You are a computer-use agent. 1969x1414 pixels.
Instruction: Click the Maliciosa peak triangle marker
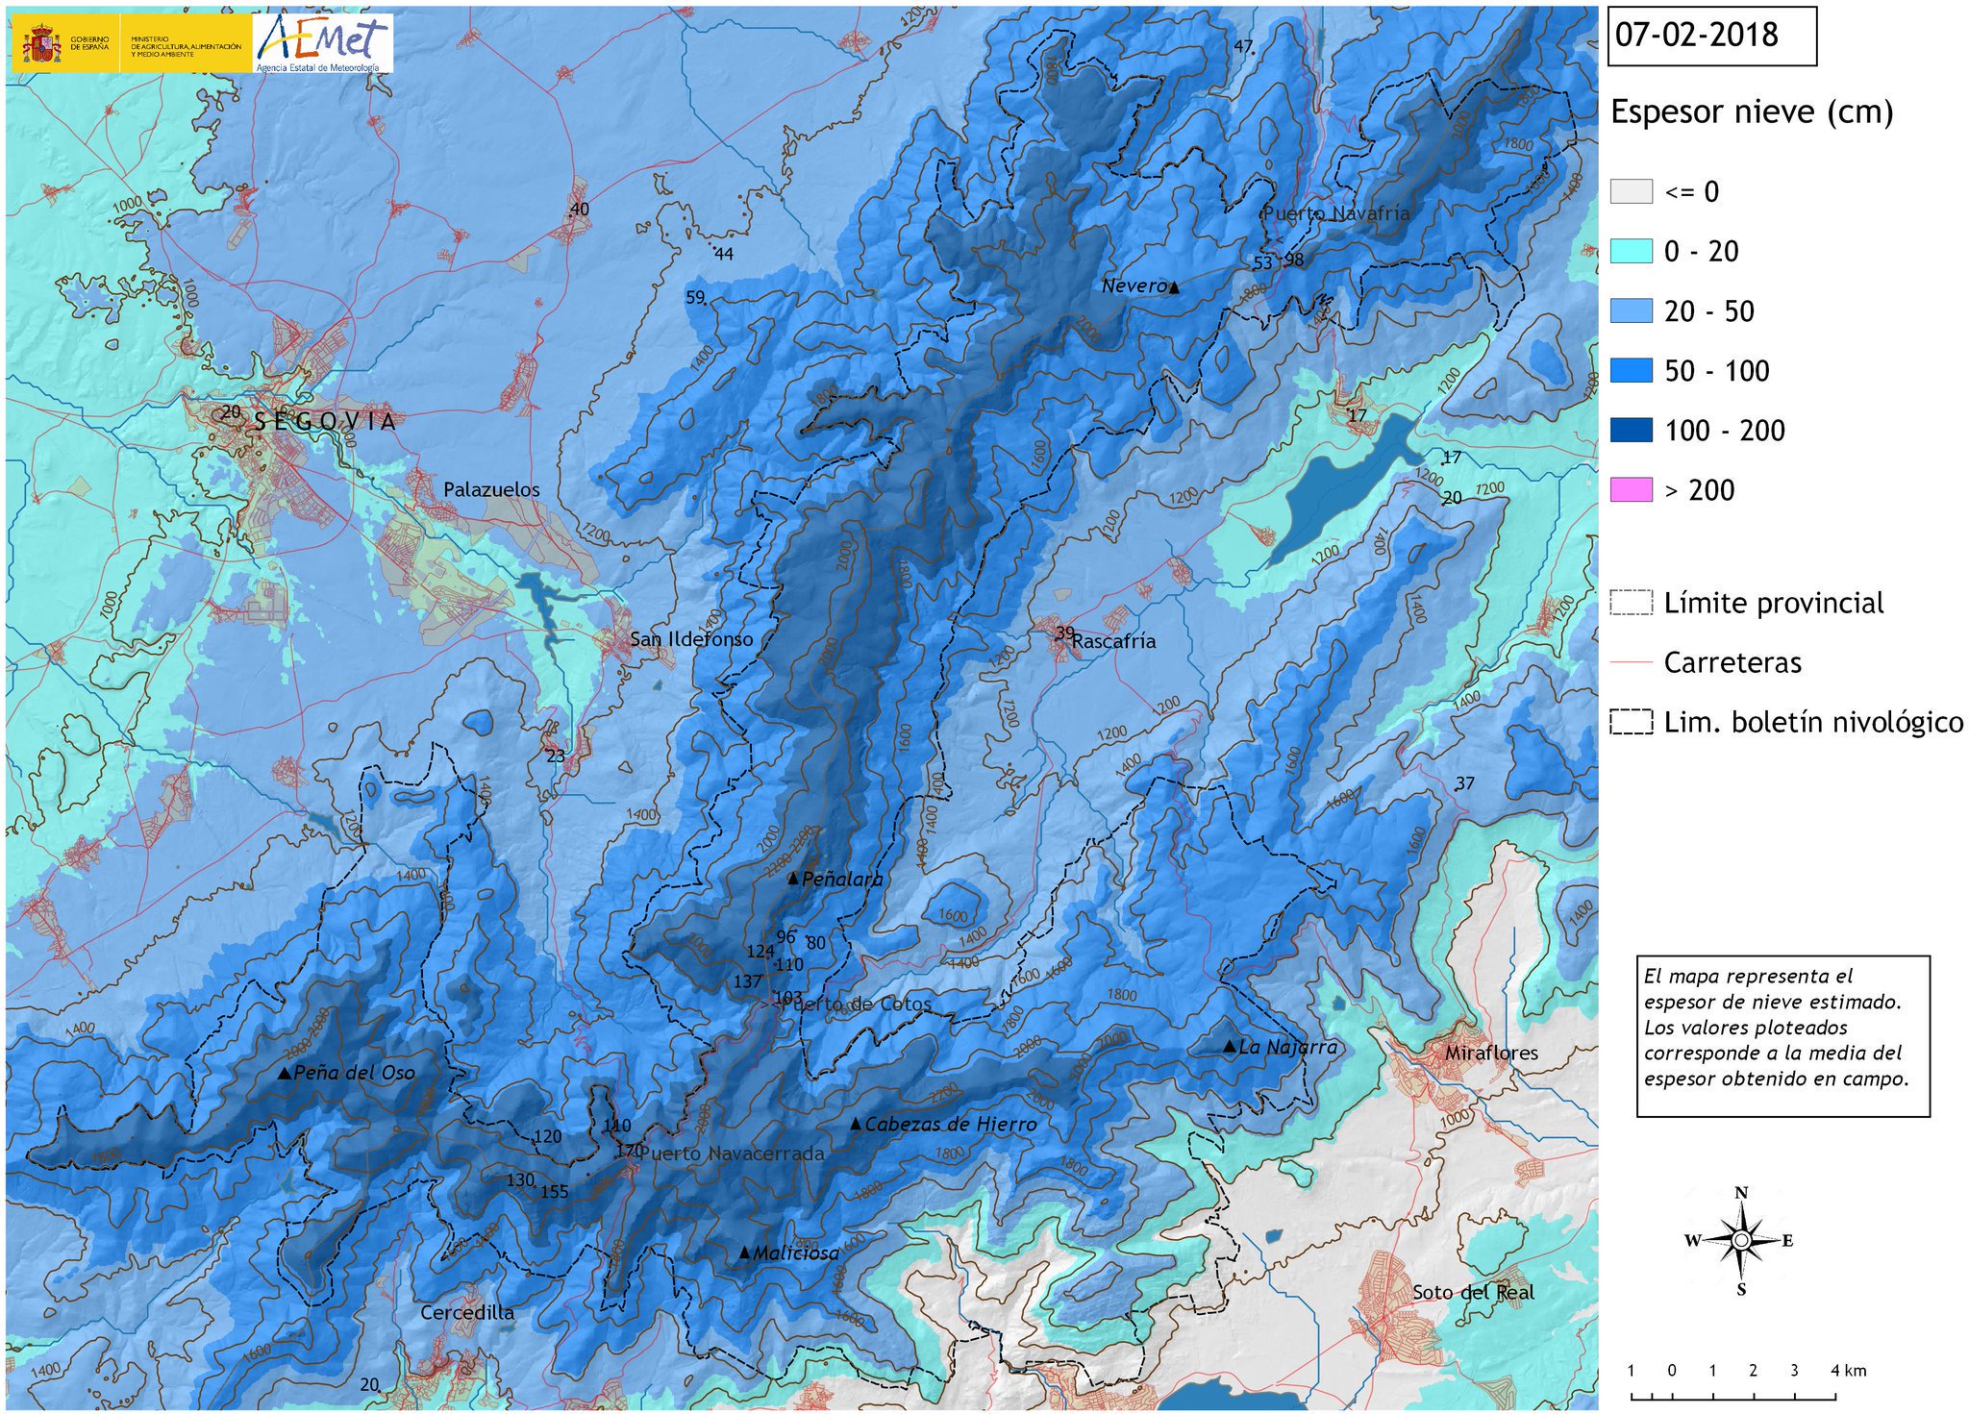pyautogui.click(x=744, y=1252)
